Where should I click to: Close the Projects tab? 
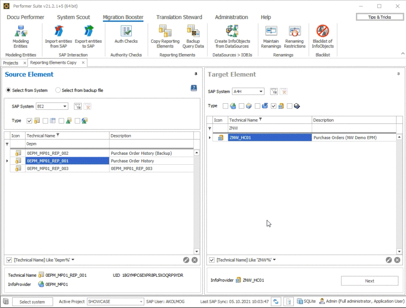[25, 63]
